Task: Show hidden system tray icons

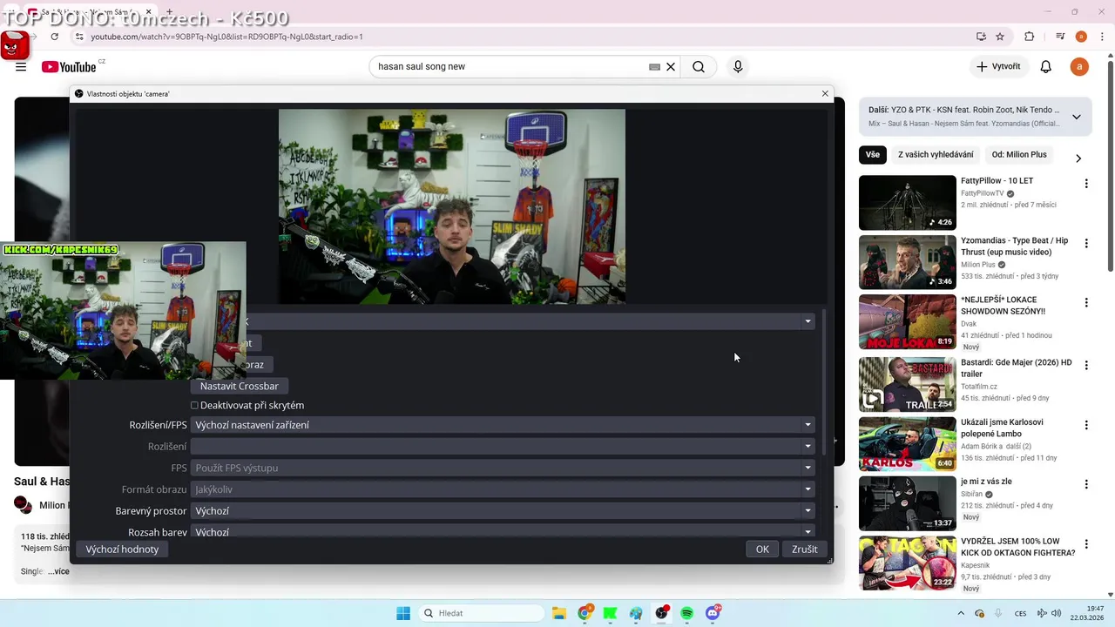Action: pyautogui.click(x=961, y=613)
